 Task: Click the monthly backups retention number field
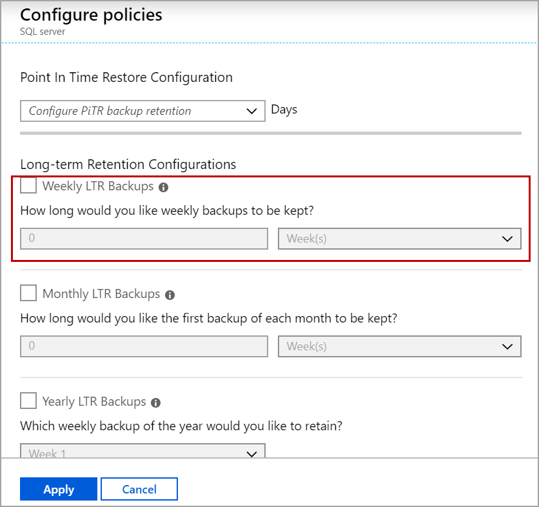point(144,346)
